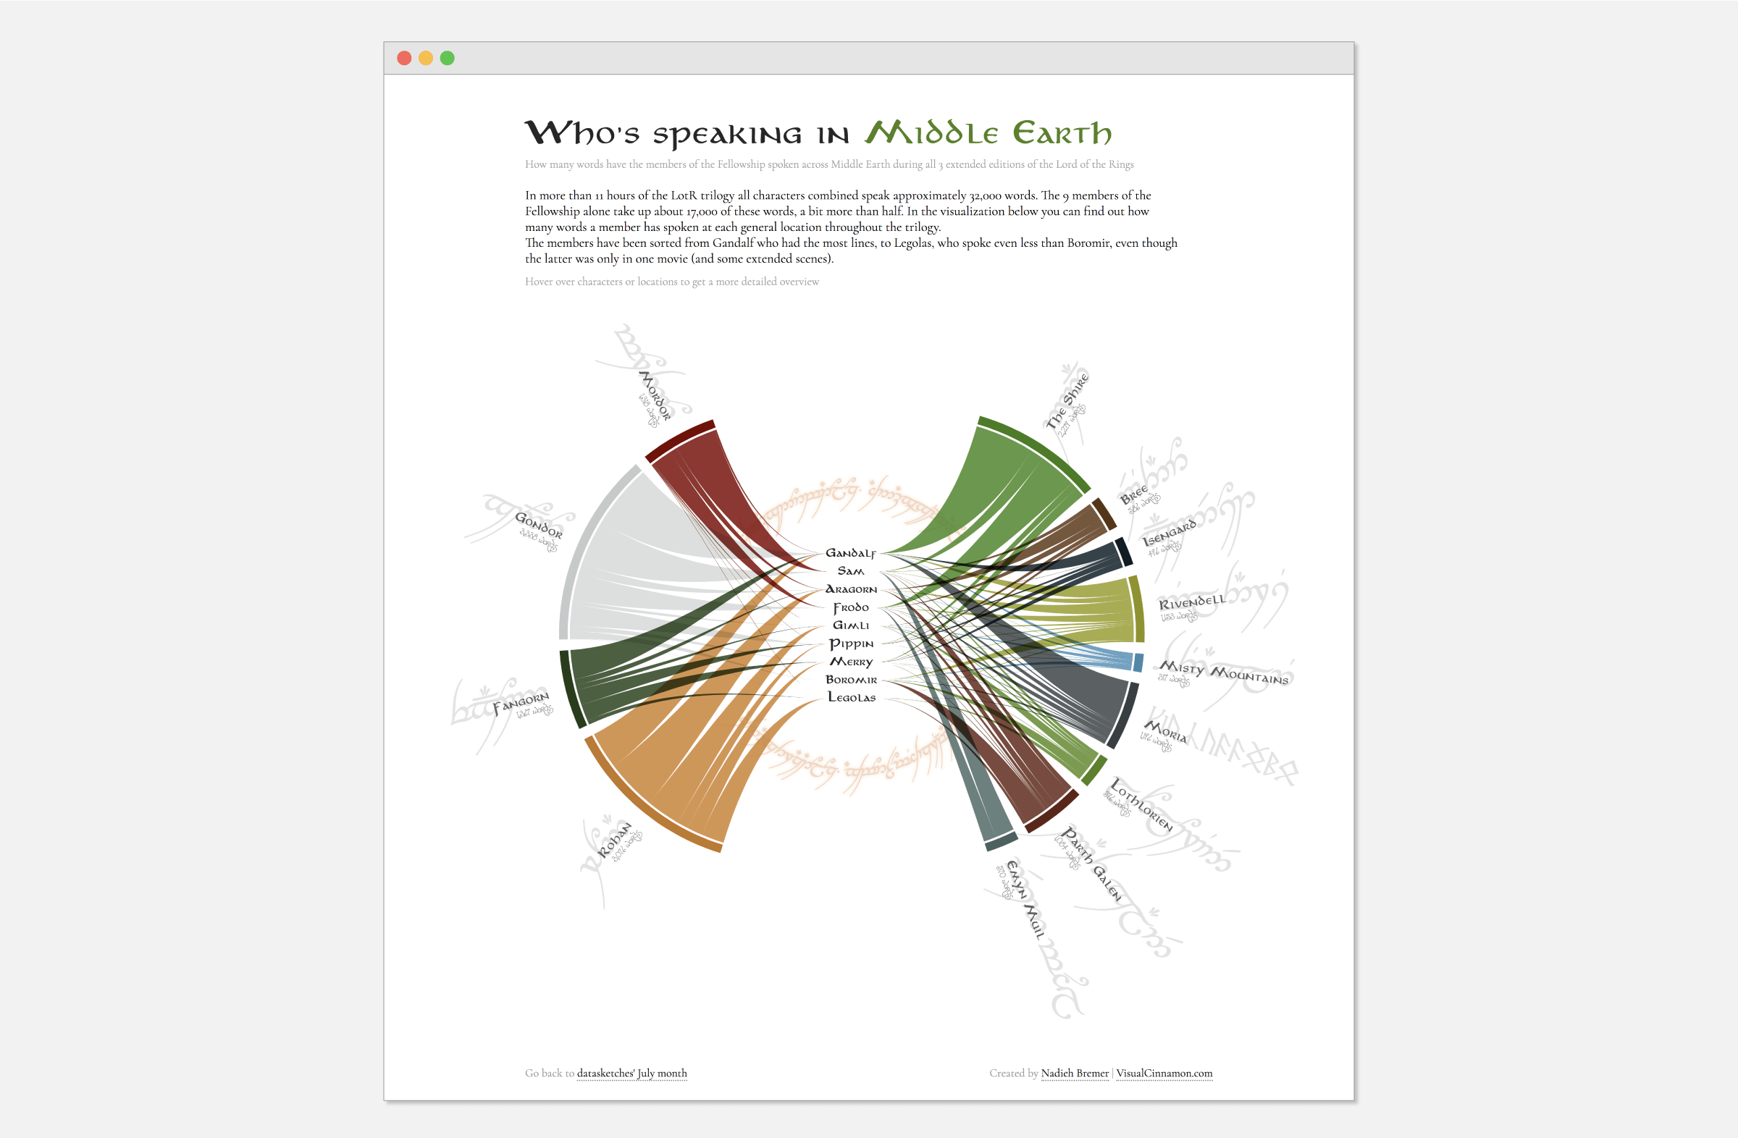Click the dark navy Isengard arc
This screenshot has width=1738, height=1138.
pos(1124,552)
